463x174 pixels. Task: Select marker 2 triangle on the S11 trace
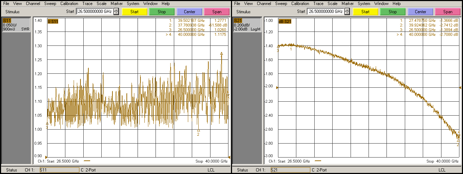point(198,131)
